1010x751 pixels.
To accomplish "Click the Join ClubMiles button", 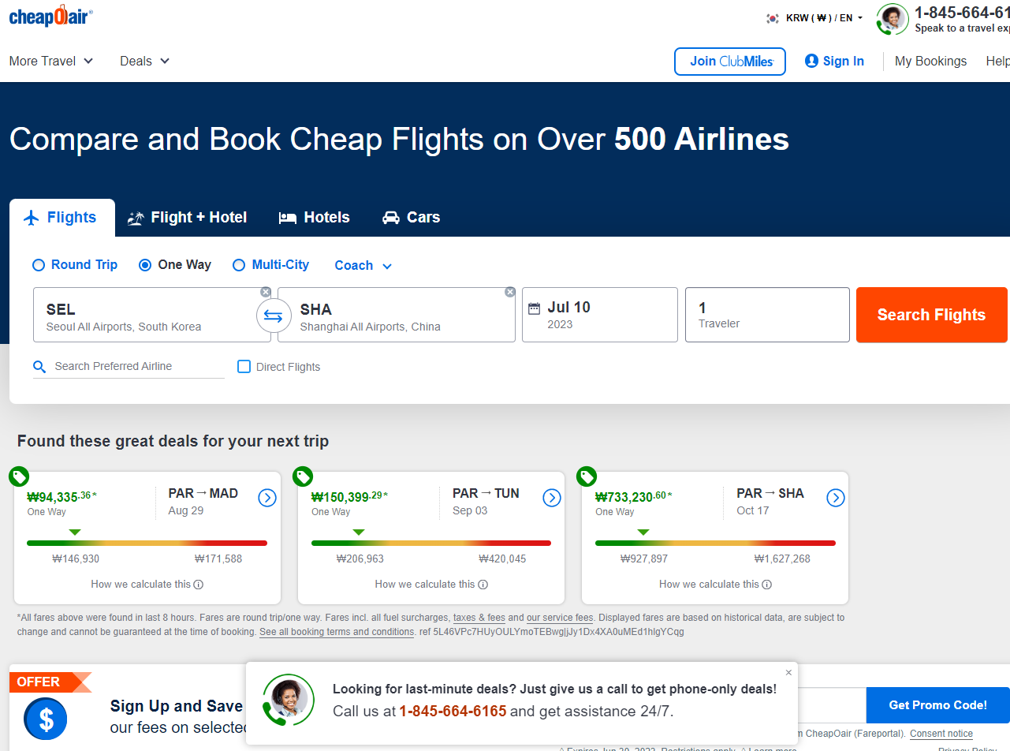I will click(x=730, y=62).
